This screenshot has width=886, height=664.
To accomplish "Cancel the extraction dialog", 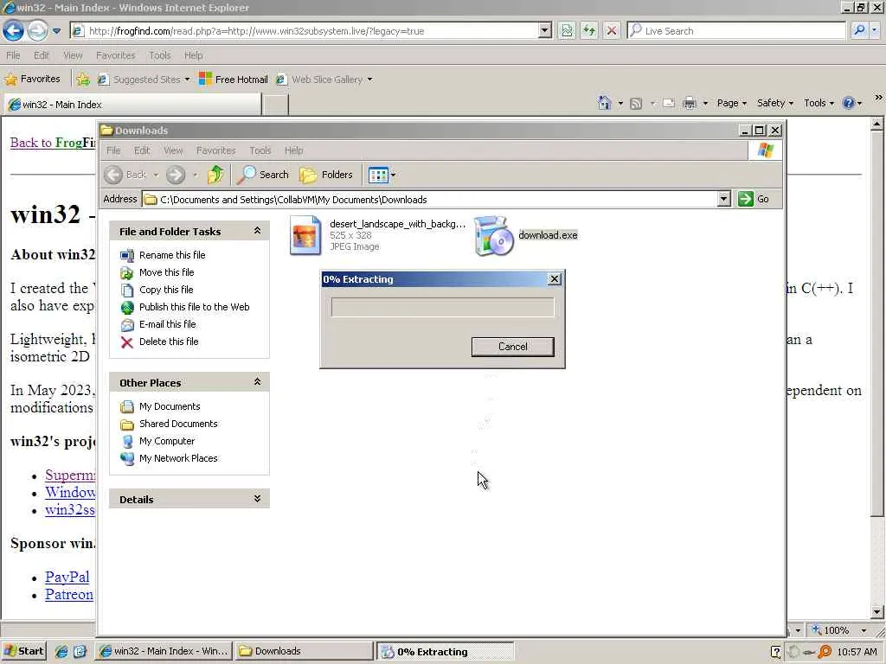I will pyautogui.click(x=512, y=347).
